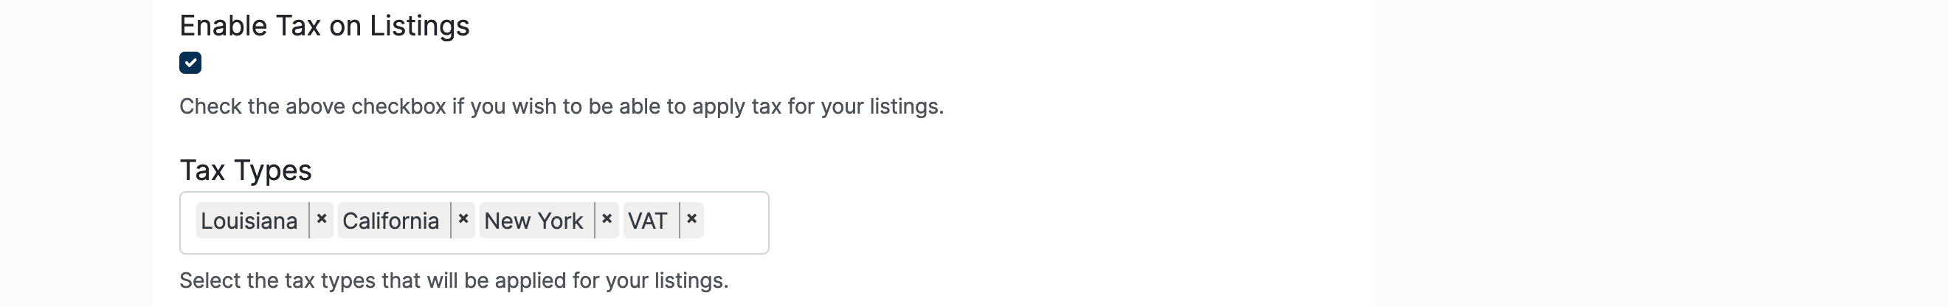1948x307 pixels.
Task: Click the light gray margin on the right
Action: [x=1664, y=151]
